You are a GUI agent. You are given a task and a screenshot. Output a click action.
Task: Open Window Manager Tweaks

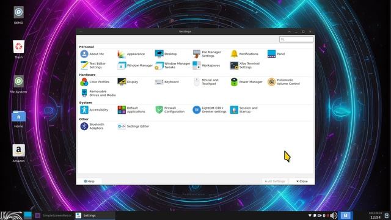[172, 65]
